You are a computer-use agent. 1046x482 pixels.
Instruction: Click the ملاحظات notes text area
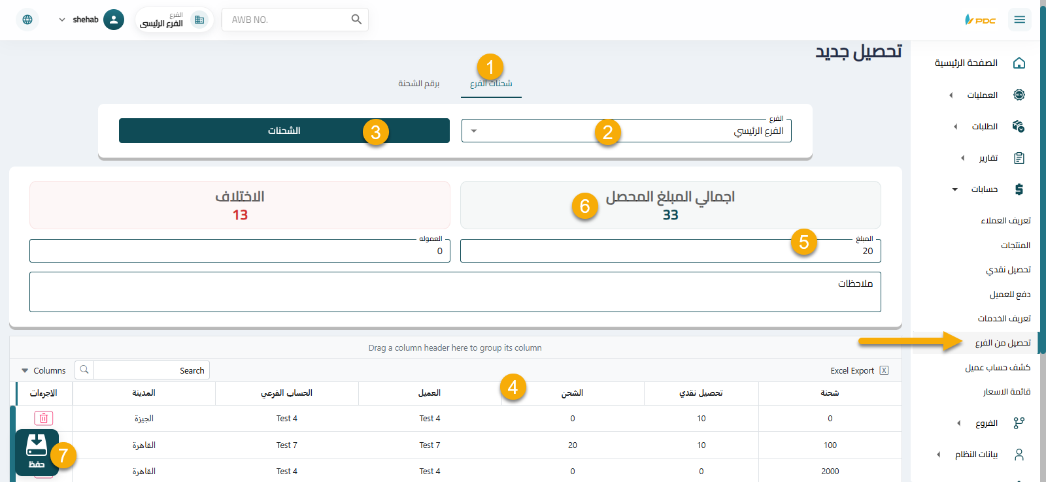click(x=455, y=292)
